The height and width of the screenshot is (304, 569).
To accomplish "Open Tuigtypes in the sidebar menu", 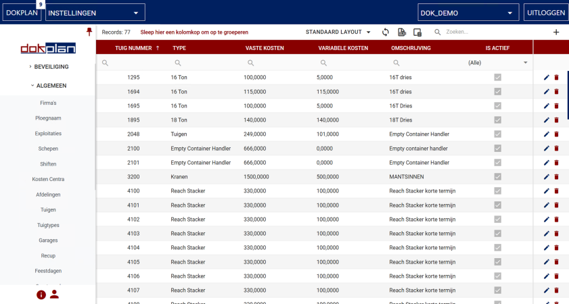I will 48,225.
